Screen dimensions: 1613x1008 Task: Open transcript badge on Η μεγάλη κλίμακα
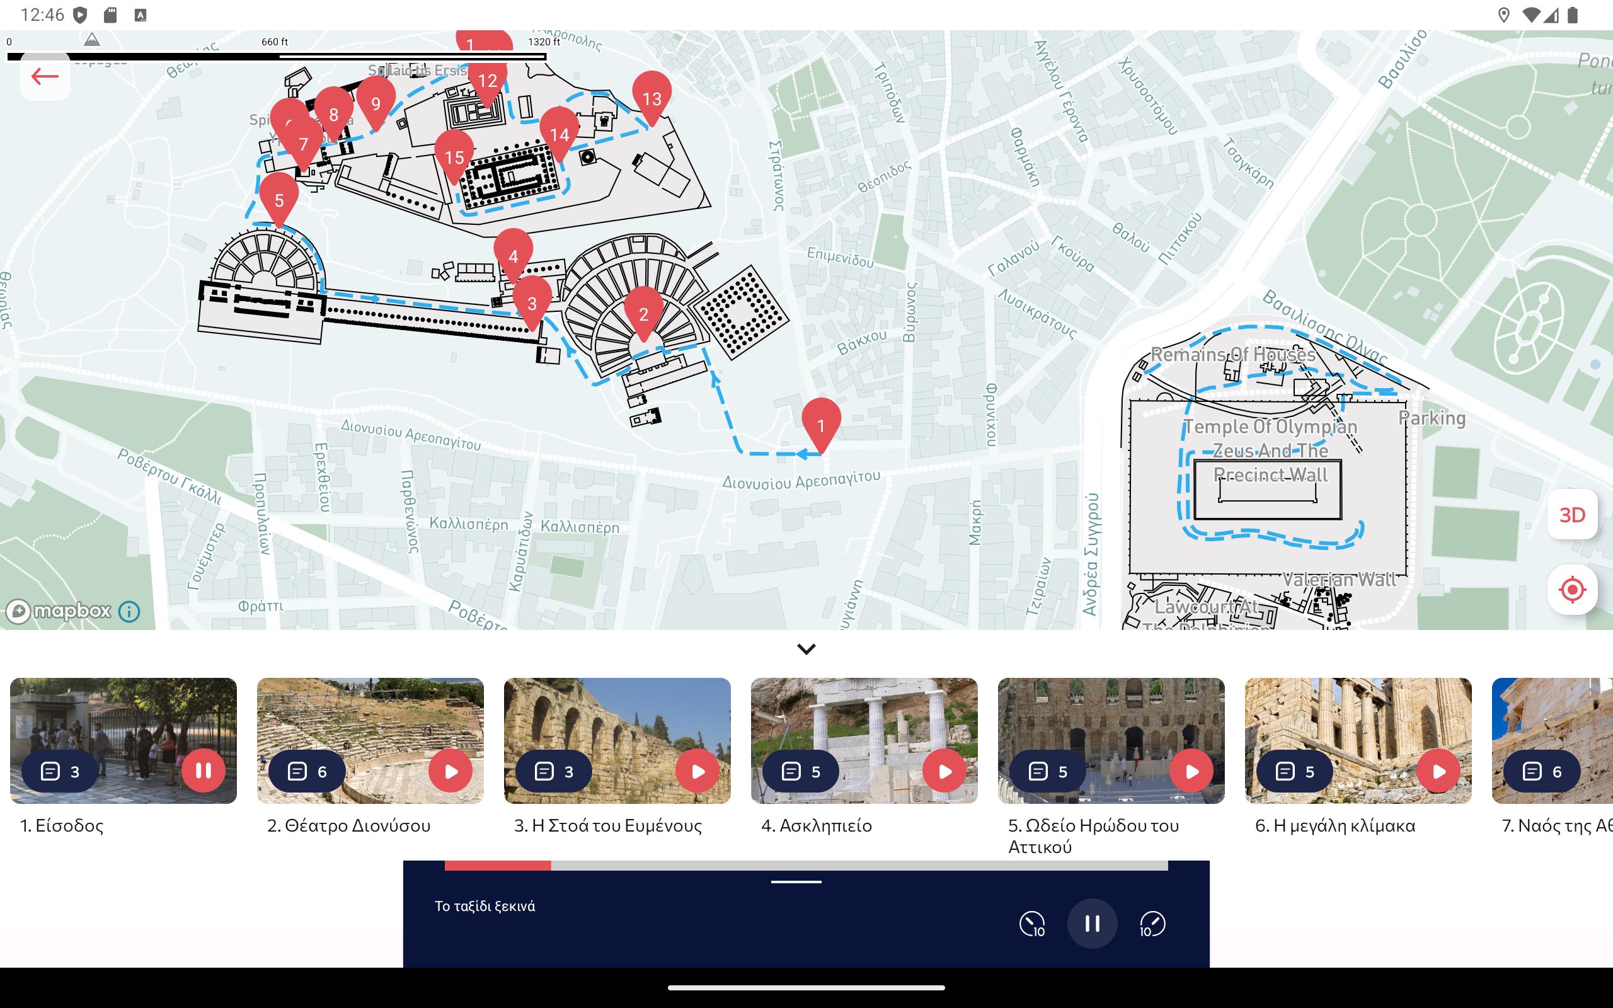pos(1294,771)
